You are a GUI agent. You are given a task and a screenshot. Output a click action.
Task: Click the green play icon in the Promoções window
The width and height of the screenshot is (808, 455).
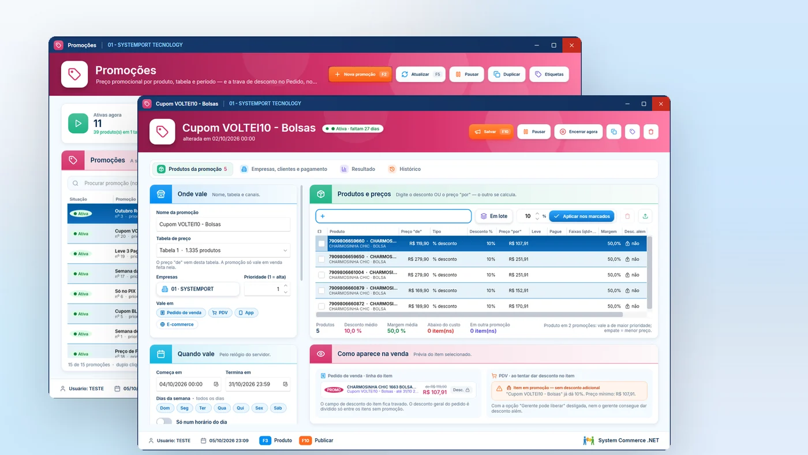(78, 123)
